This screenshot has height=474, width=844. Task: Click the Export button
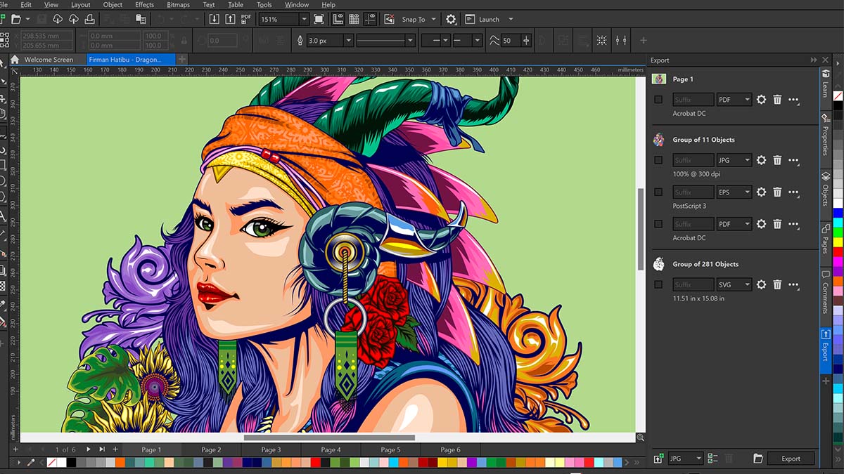point(791,459)
